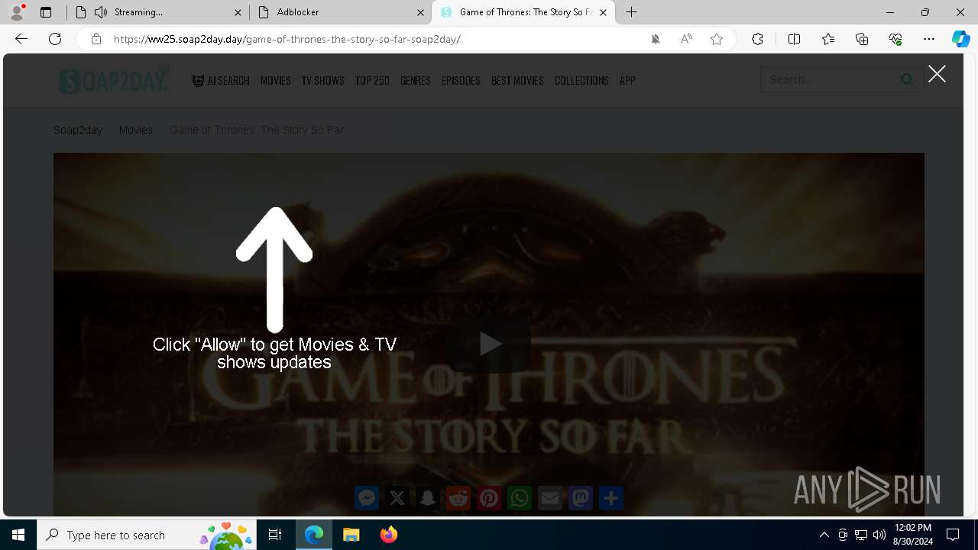Close the notification overlay with the X
This screenshot has height=550, width=978.
937,73
